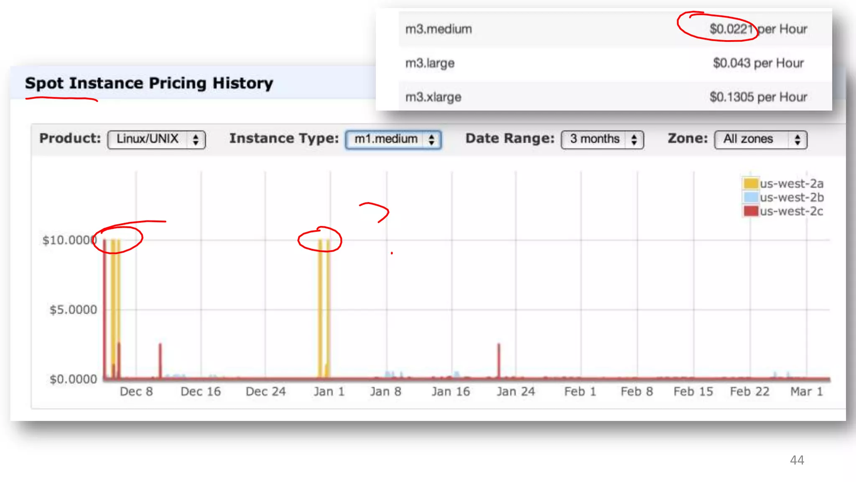The image size is (856, 482).
Task: Click the red us-west-2c legend swatch
Action: (x=751, y=211)
